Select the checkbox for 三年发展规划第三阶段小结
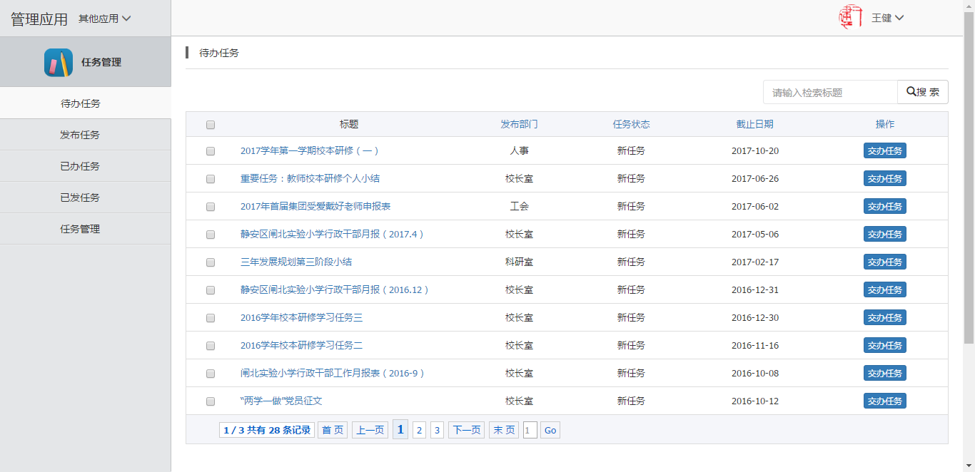 click(x=211, y=262)
